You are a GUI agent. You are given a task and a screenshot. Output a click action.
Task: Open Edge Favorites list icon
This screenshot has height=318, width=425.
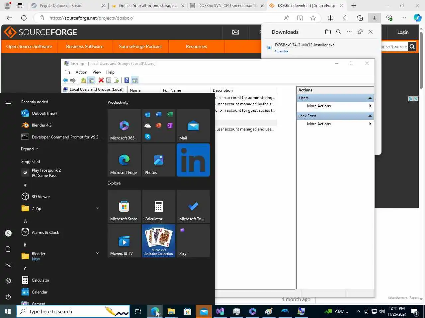(x=345, y=18)
